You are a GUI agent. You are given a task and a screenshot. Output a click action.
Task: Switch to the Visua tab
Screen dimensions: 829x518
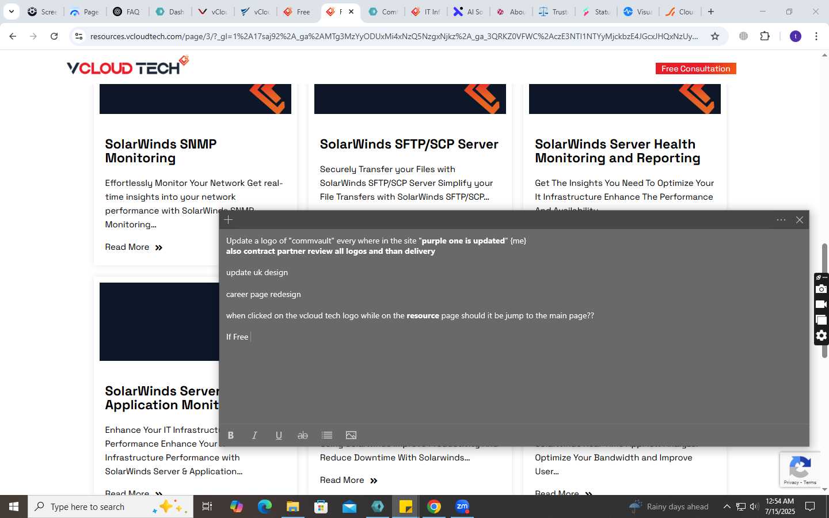click(638, 12)
